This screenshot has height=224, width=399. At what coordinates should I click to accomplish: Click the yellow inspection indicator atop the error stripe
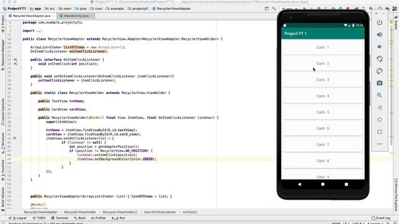coord(391,22)
